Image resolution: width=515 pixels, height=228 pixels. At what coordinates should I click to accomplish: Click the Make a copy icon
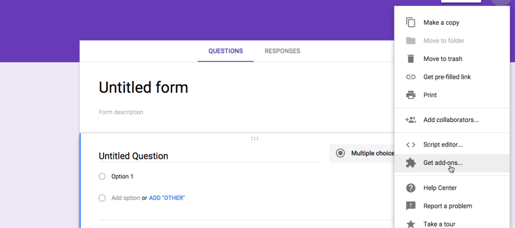[x=411, y=23]
